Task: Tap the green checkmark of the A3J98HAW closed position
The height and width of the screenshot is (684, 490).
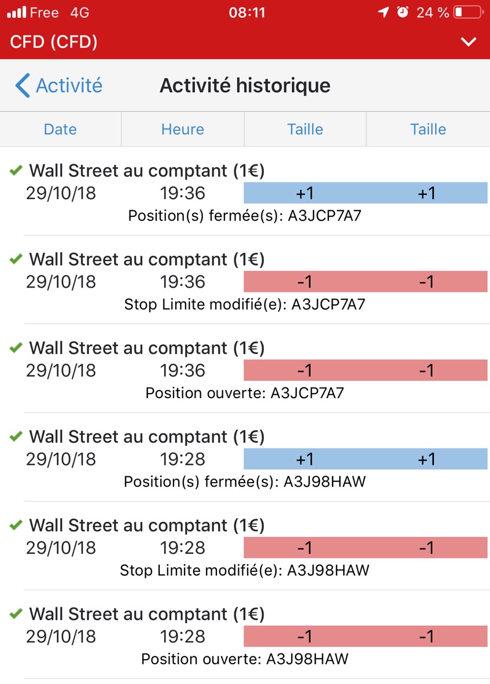Action: (16, 436)
